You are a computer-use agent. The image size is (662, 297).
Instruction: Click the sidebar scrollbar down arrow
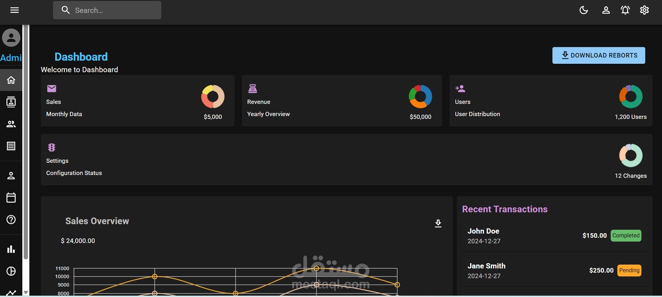(26, 292)
